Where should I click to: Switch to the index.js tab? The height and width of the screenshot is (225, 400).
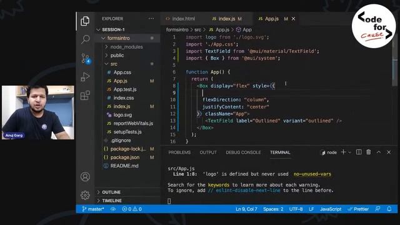pyautogui.click(x=226, y=19)
